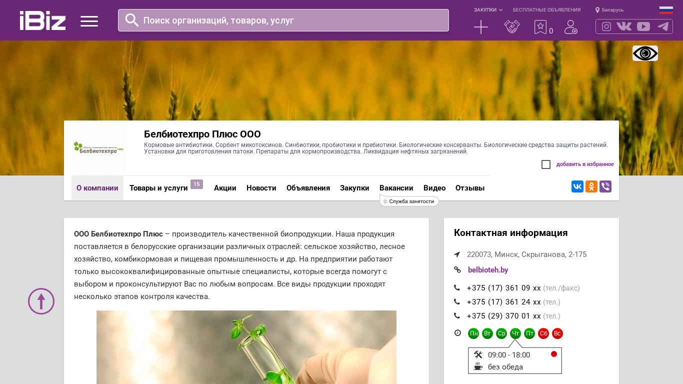
Task: Reveal phone number +375 (17) 361 09 xx
Action: [504, 288]
